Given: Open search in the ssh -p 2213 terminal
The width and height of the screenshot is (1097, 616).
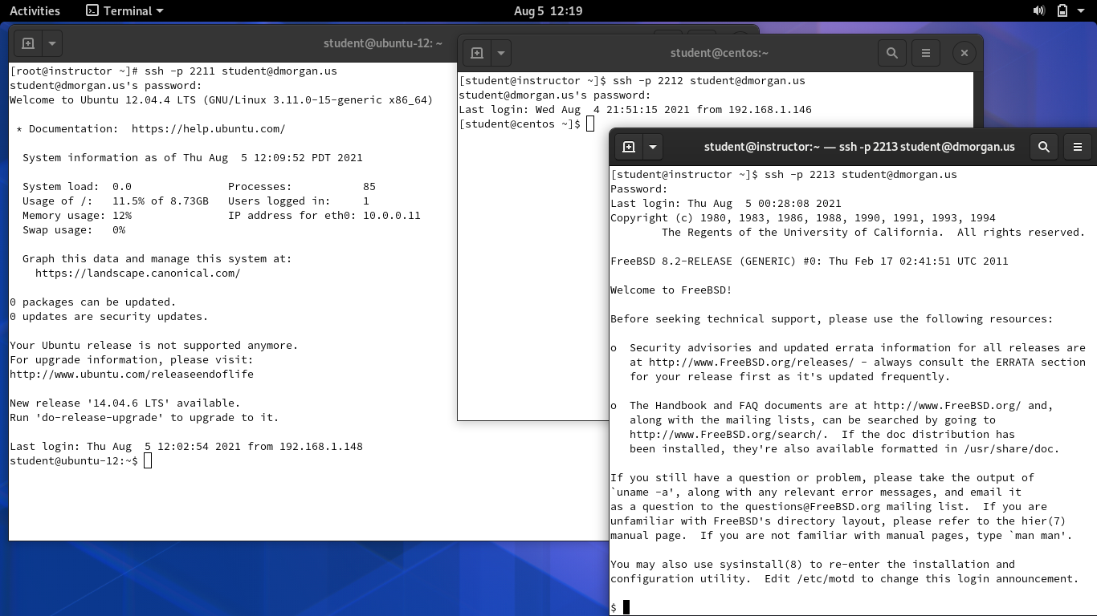Looking at the screenshot, I should [1043, 147].
